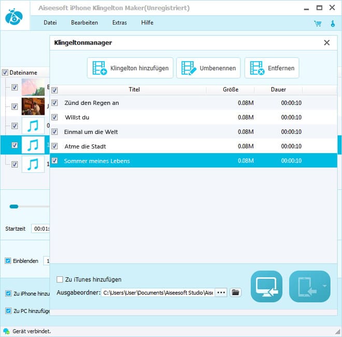Toggle the Einblenden checkbox
This screenshot has width=342, height=337.
8,261
